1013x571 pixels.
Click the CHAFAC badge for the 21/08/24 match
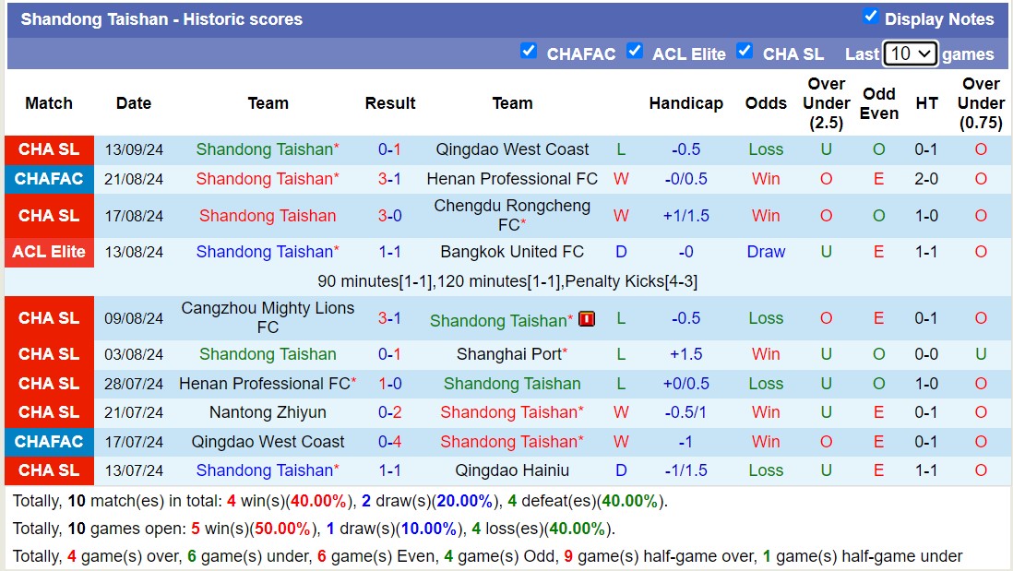[48, 179]
